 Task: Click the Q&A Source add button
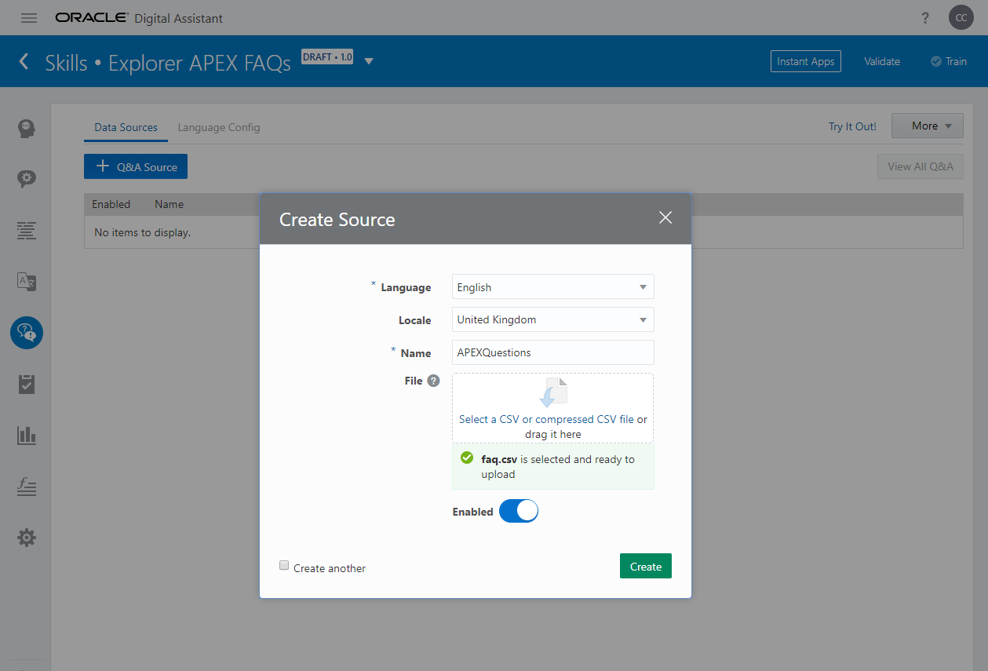(136, 166)
